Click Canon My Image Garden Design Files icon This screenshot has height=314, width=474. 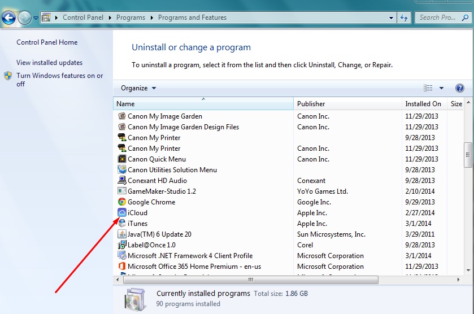(122, 127)
